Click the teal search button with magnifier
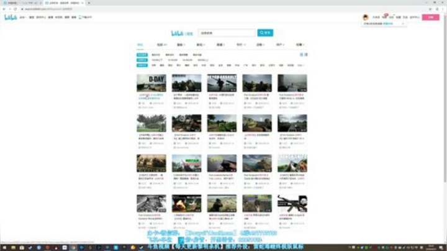This screenshot has height=251, width=447. 265,33
